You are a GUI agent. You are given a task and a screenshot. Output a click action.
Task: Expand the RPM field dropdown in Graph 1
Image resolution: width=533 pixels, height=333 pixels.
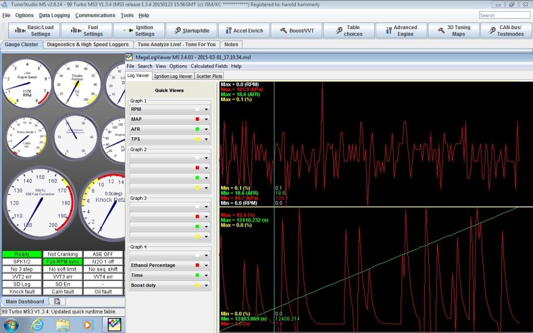(206, 110)
